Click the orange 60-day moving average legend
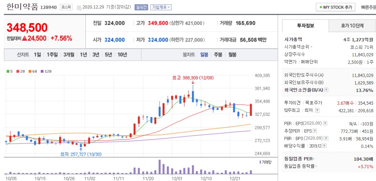This screenshot has width=376, height=181. tap(33, 71)
